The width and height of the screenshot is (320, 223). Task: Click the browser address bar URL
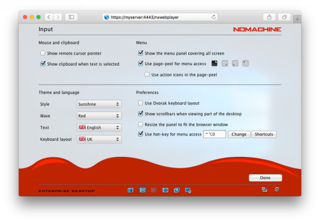[x=145, y=18]
